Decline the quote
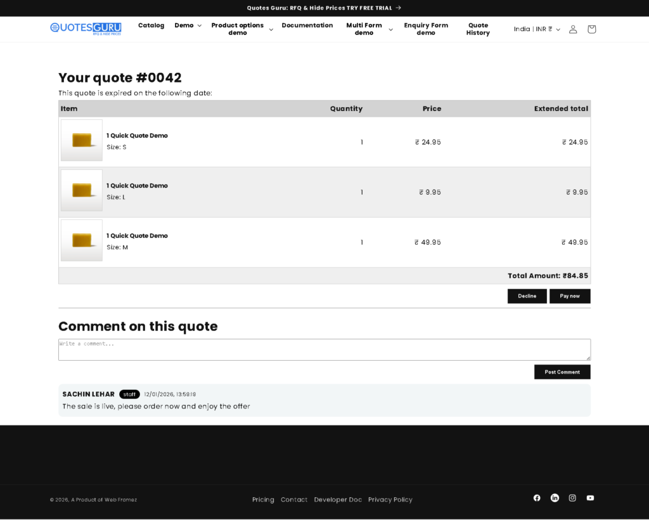Image resolution: width=649 pixels, height=520 pixels. point(527,296)
